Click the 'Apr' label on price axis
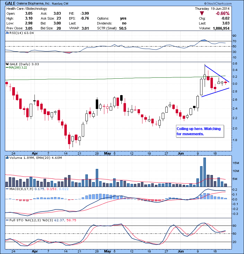244x254 pixels. [x=35, y=153]
